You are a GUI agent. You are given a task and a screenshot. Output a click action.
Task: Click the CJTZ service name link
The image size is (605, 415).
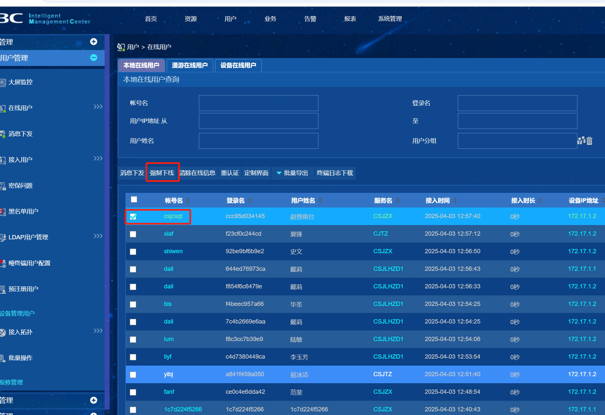tap(381, 234)
